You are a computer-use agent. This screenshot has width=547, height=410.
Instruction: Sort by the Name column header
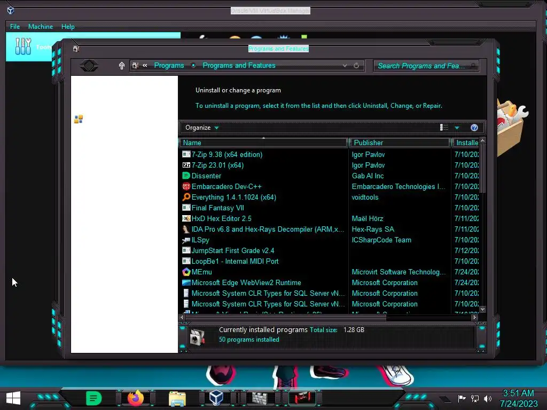(263, 143)
